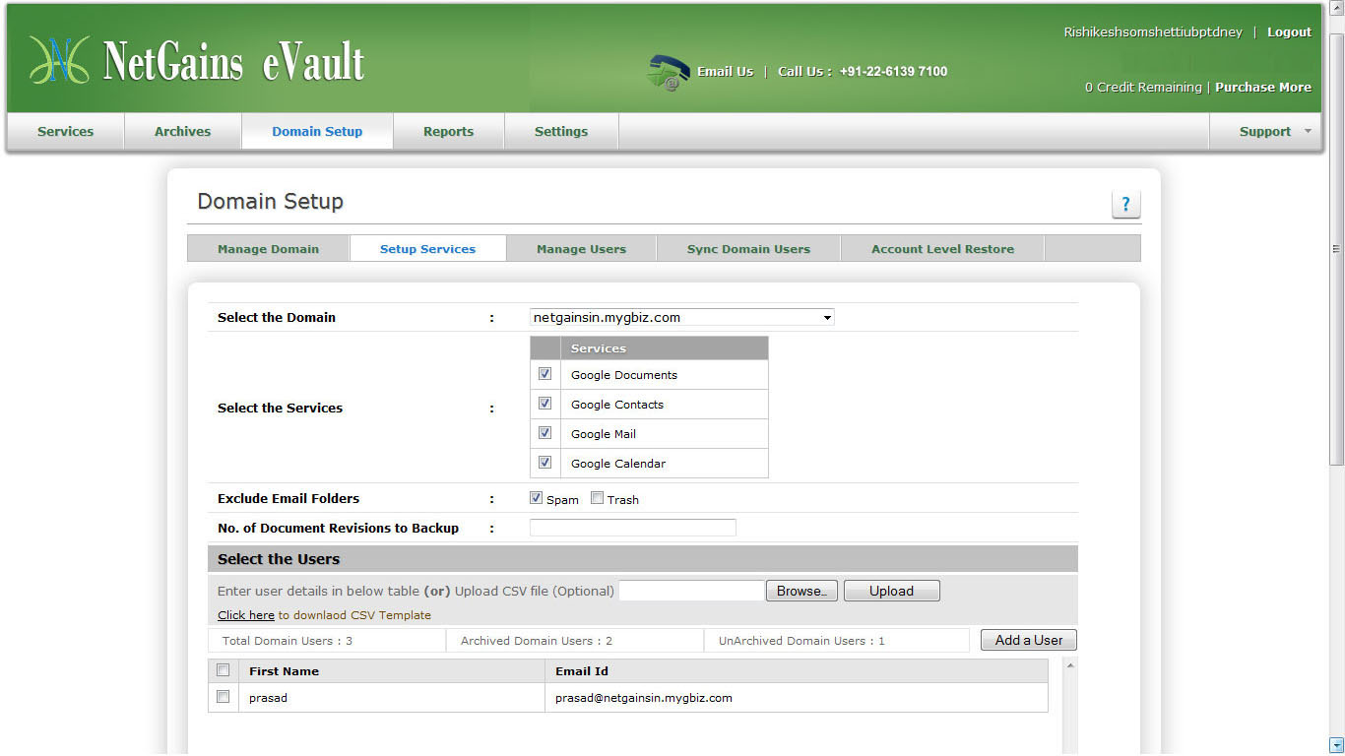
Task: Click the user table scroll up arrow
Action: (x=1070, y=665)
